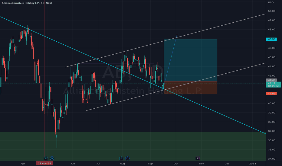Screen dimensions: 282x166
Task: Click the Jul label on time axis
Action: tap(98, 164)
